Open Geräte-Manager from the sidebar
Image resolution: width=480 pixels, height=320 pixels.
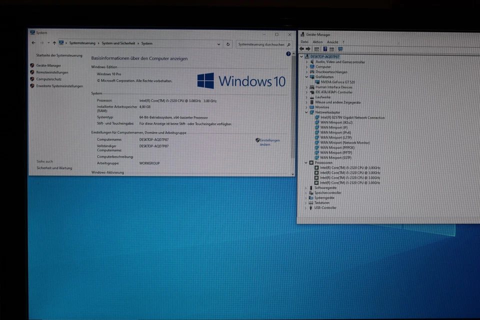point(48,65)
